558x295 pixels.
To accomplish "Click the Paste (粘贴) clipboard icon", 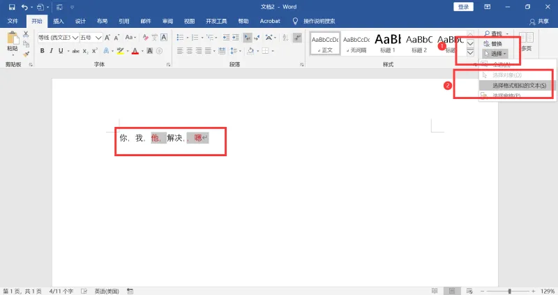I will [13, 39].
